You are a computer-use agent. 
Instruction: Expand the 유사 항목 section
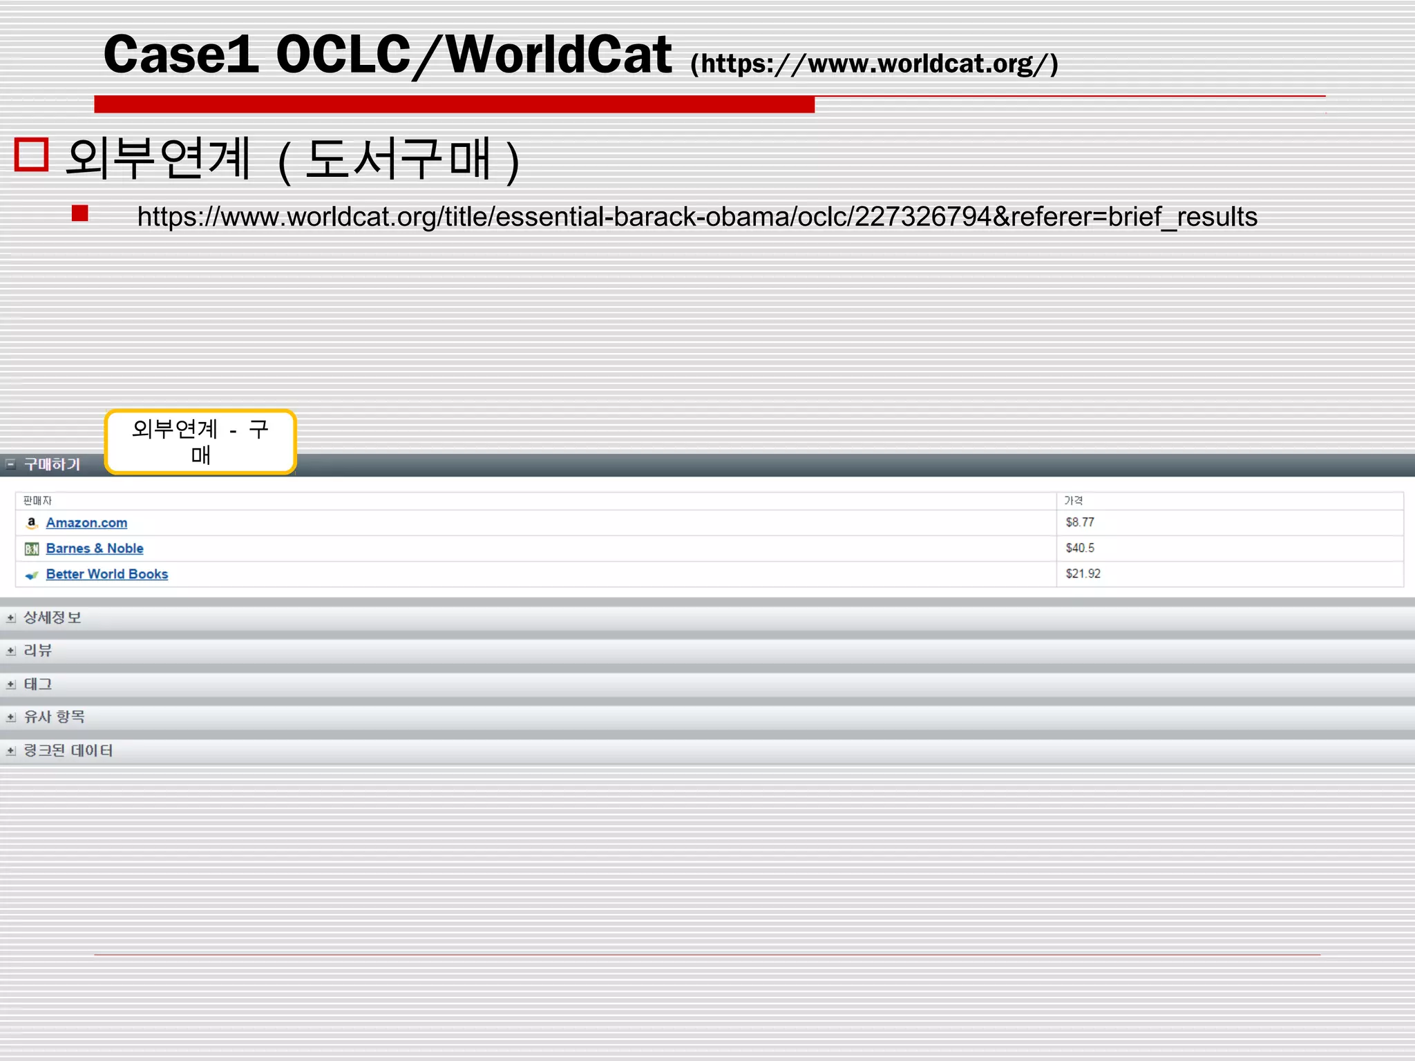pyautogui.click(x=10, y=718)
